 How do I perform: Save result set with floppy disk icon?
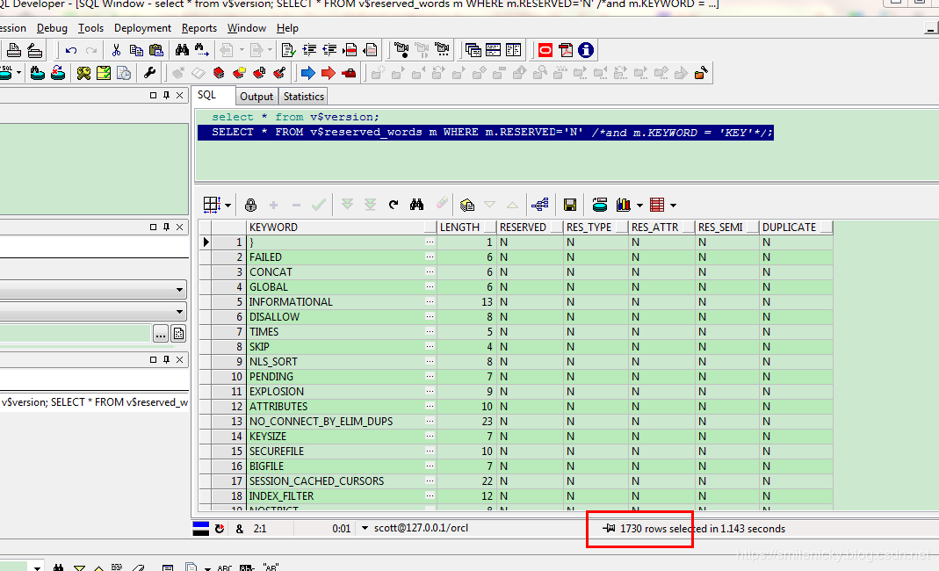(570, 205)
